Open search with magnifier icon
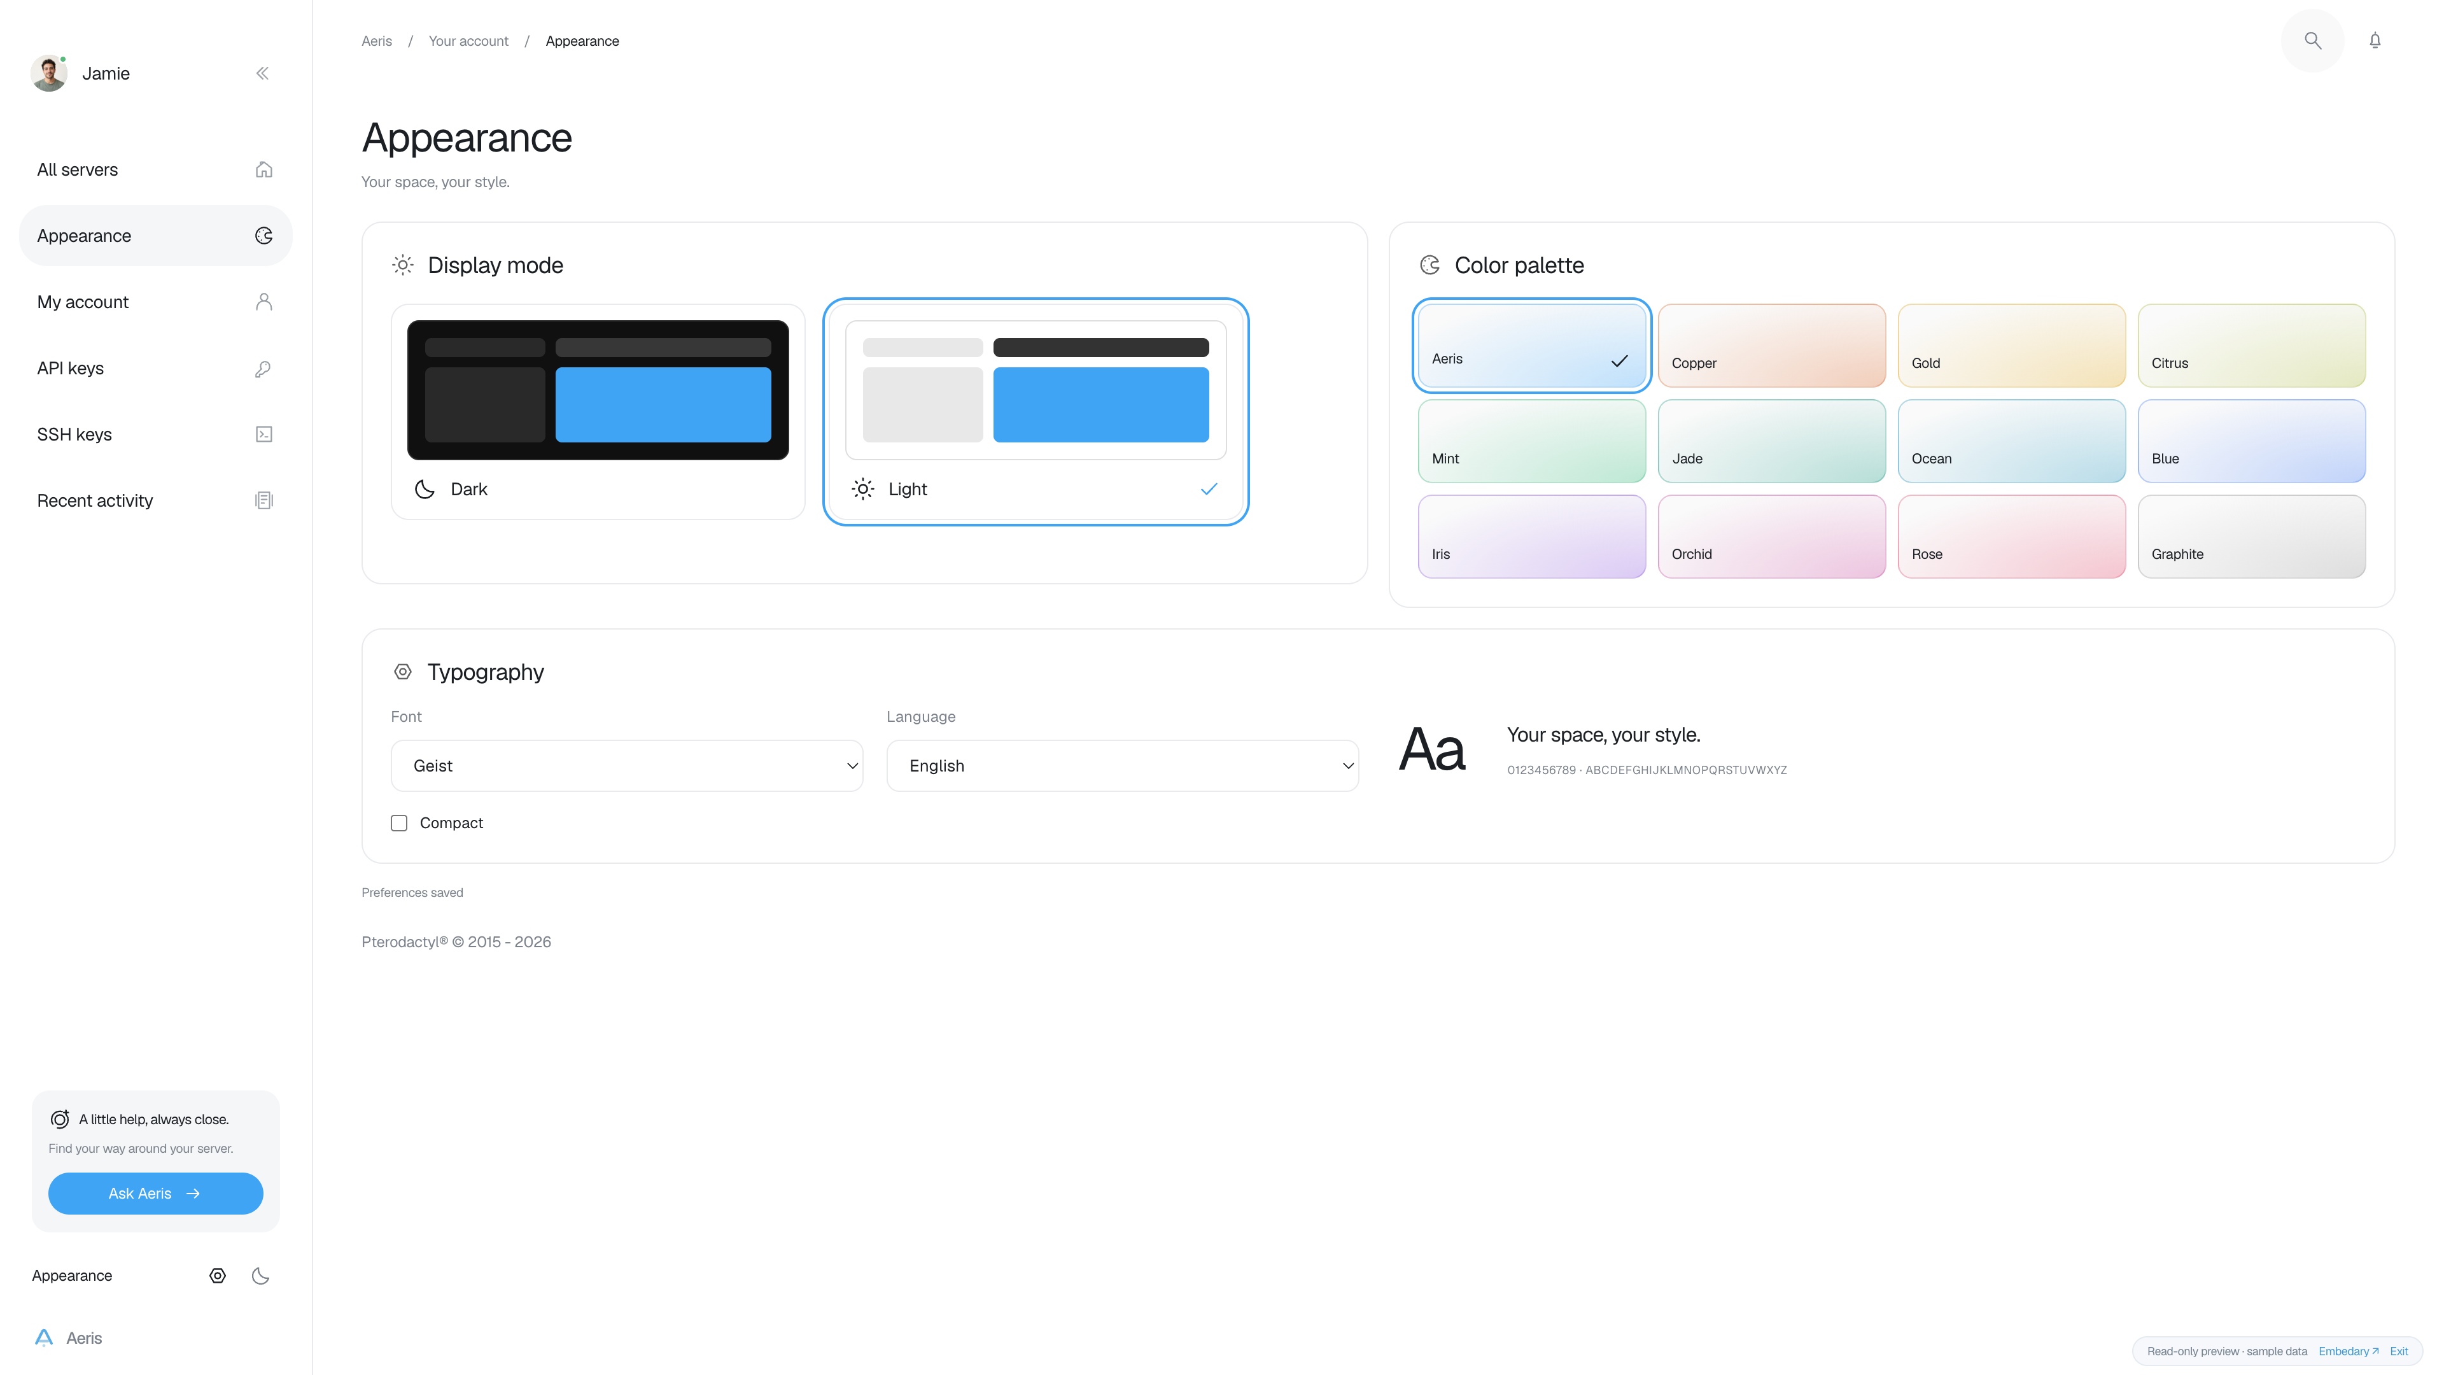 click(x=2312, y=41)
